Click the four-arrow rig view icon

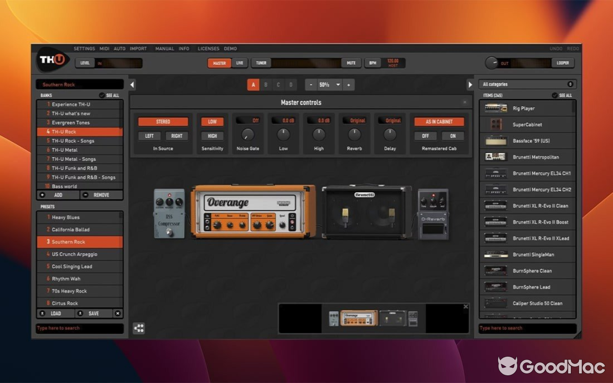pyautogui.click(x=139, y=328)
